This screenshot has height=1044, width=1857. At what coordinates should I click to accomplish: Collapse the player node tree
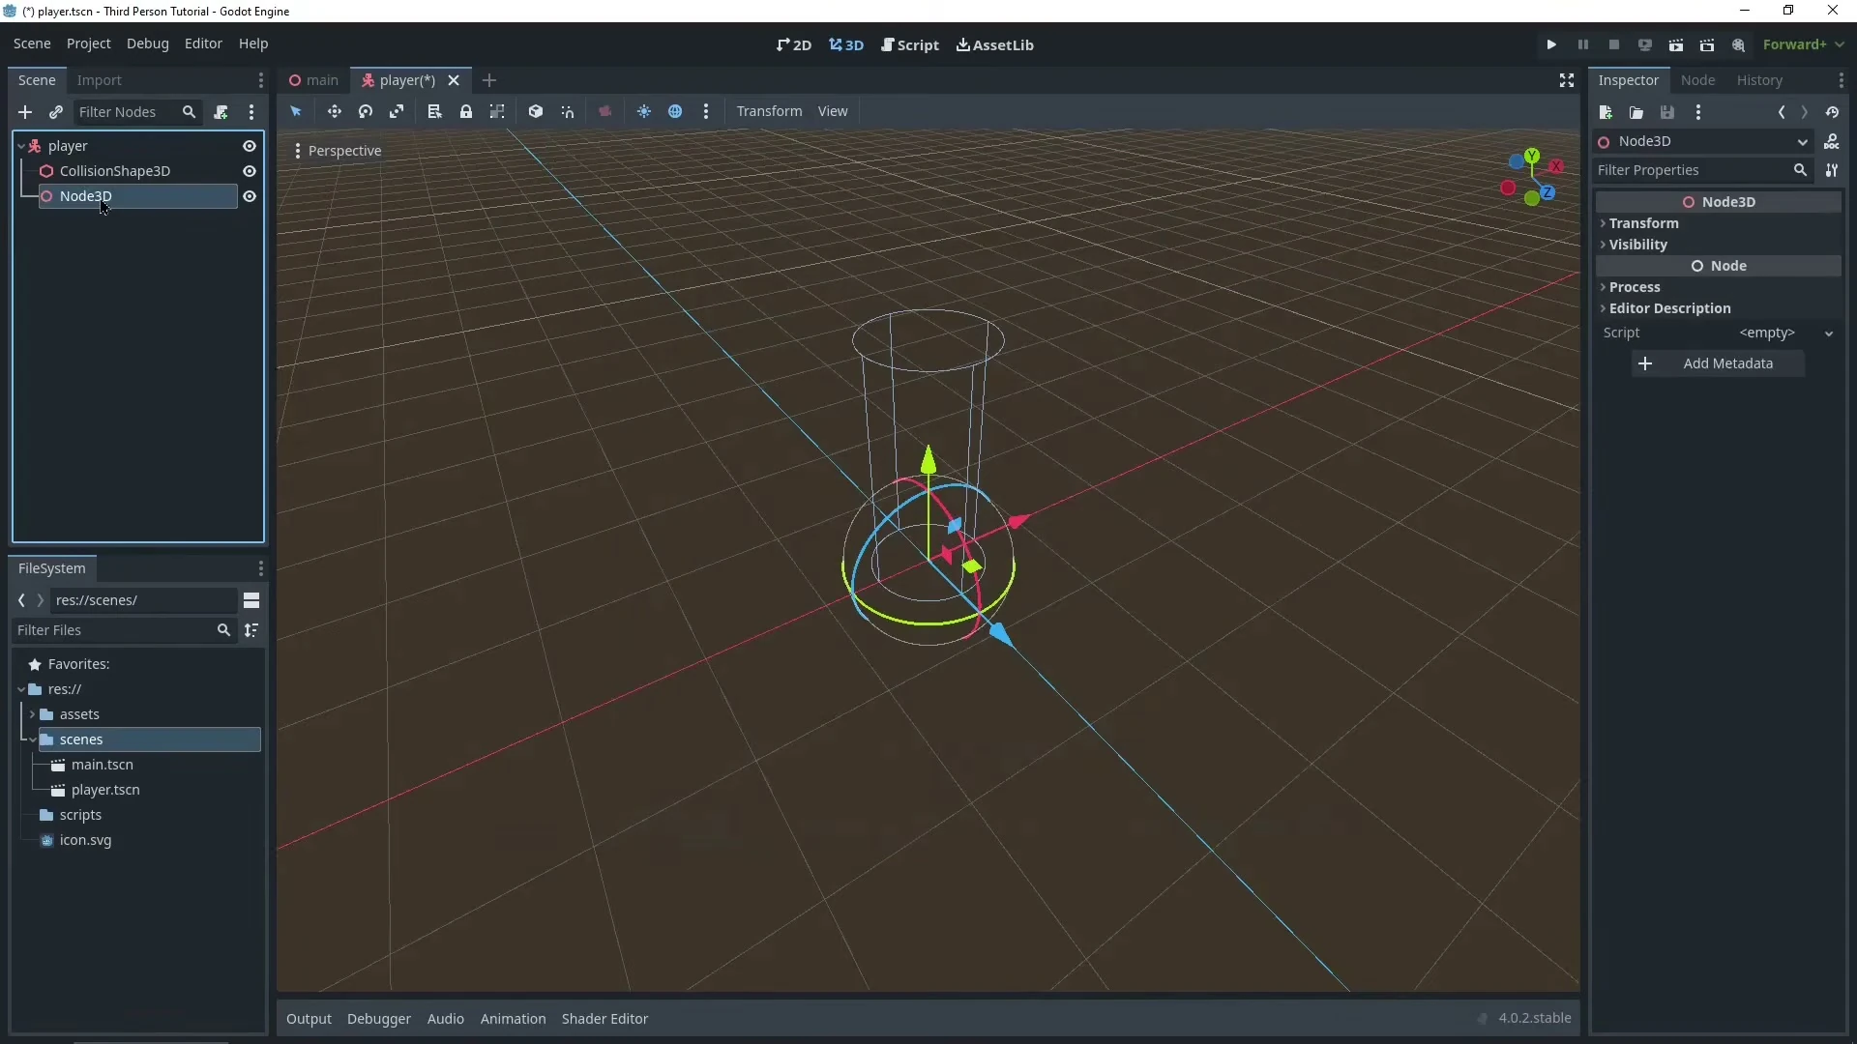point(21,146)
